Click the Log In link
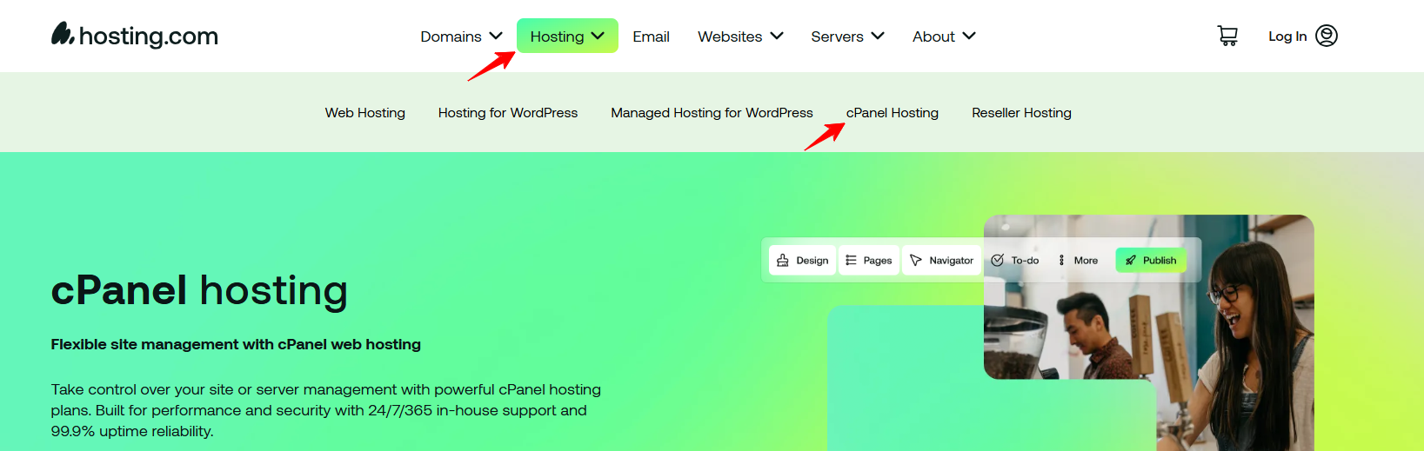Viewport: 1424px width, 451px height. click(1287, 36)
